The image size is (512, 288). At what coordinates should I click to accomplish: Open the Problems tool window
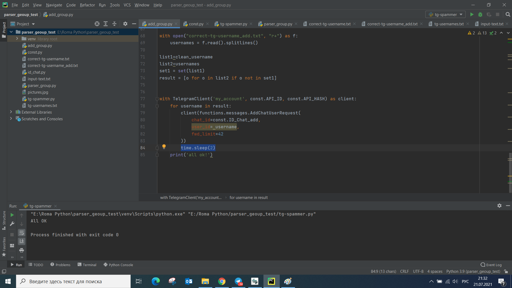point(60,265)
